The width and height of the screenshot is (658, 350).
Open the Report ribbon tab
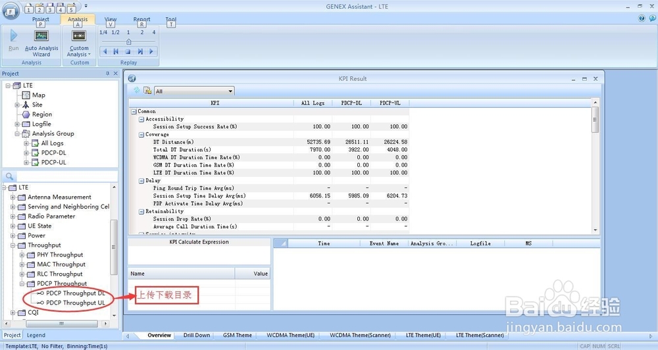[x=142, y=19]
